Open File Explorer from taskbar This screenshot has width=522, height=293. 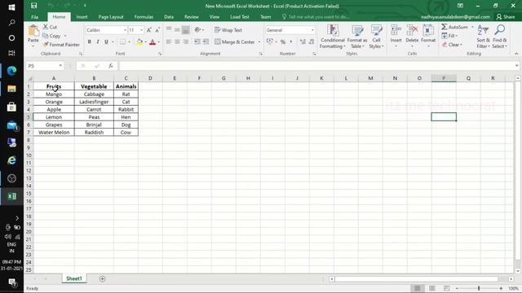(11, 89)
